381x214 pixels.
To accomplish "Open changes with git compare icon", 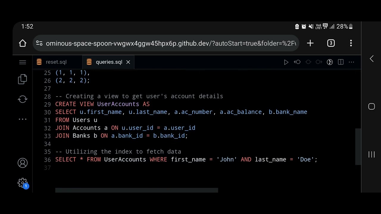I will [330, 62].
